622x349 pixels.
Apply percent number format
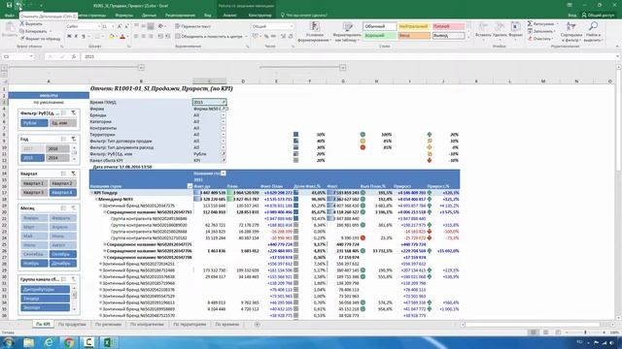tap(266, 37)
